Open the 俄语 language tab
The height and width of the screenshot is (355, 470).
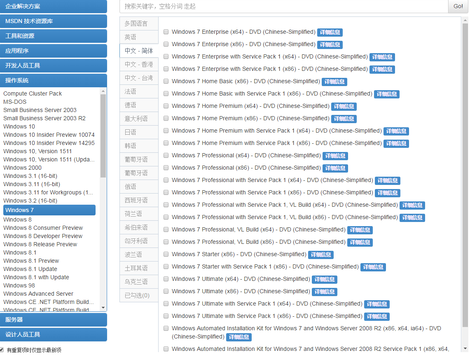[139, 187]
